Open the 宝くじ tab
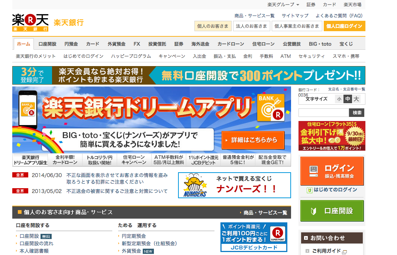Screen dimensions: 397x255 (x=346, y=44)
